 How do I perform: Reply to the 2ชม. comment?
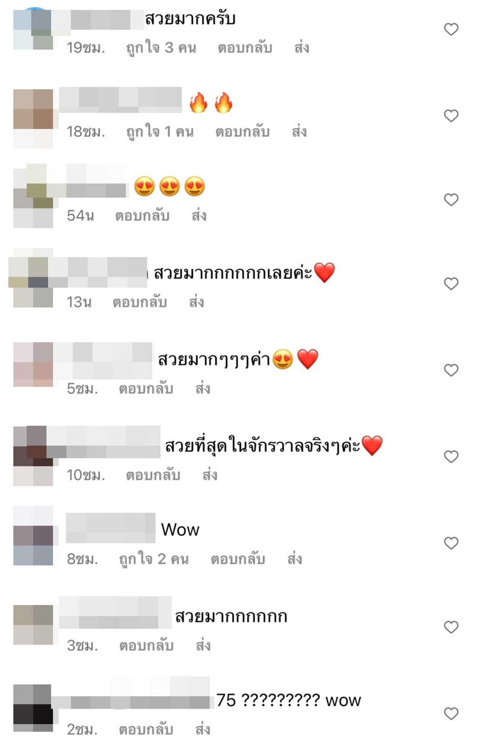pos(146,730)
